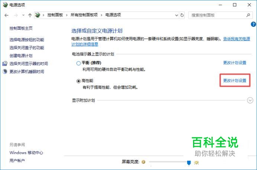Open 更改计划设置 for 高性能 plan

235,81
